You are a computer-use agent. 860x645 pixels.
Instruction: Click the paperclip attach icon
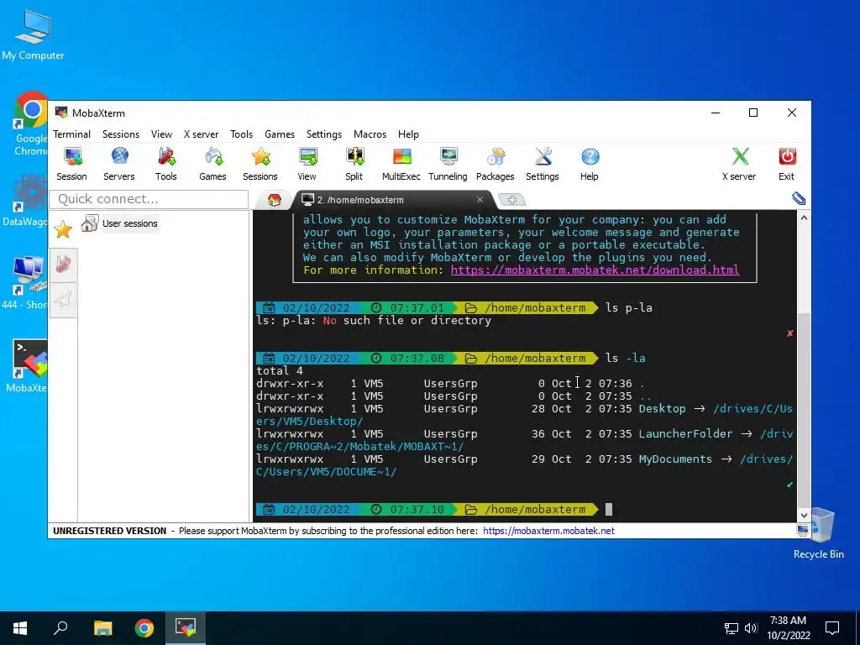(x=799, y=198)
